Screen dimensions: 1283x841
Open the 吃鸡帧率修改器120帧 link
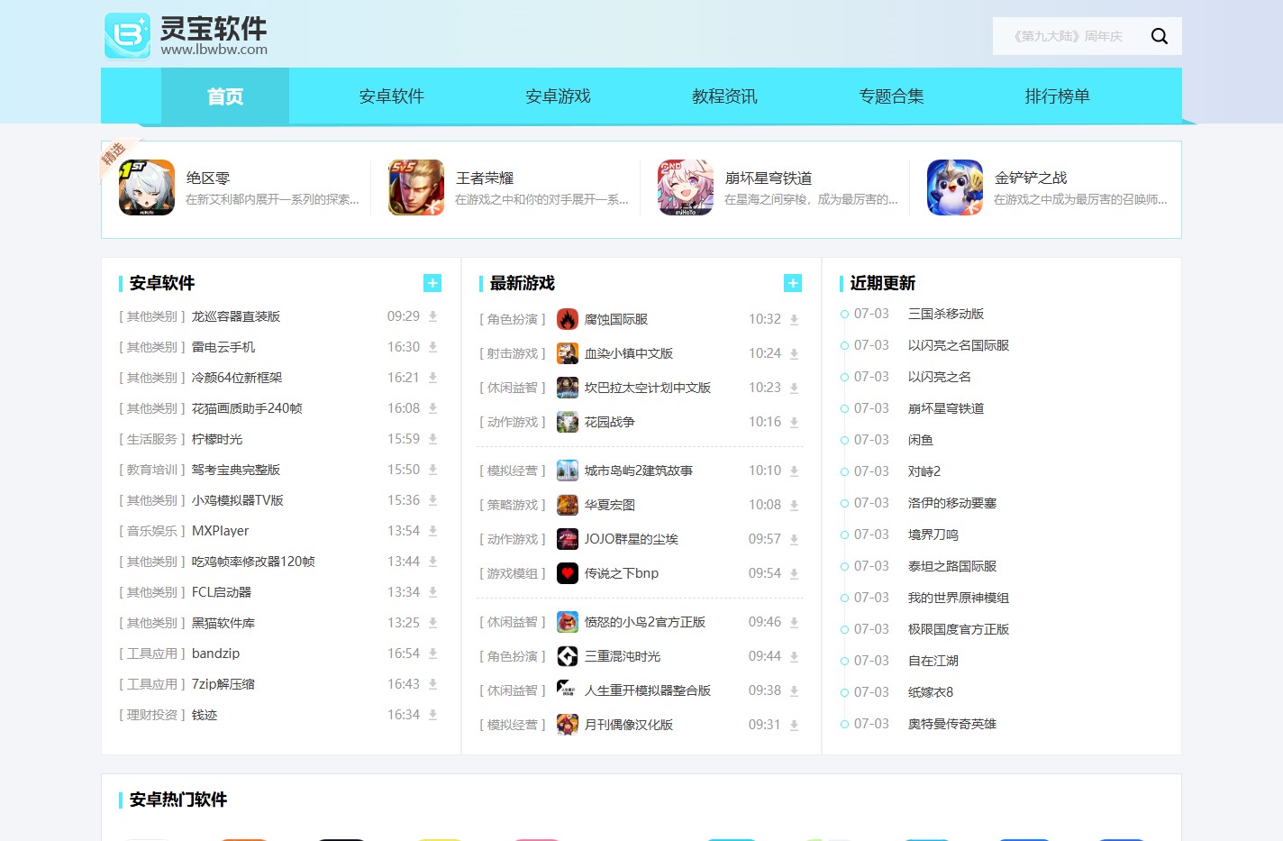point(253,562)
